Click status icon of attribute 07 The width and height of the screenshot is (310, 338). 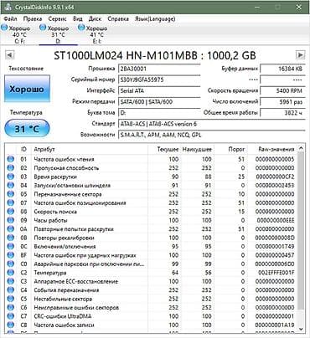tap(10, 202)
